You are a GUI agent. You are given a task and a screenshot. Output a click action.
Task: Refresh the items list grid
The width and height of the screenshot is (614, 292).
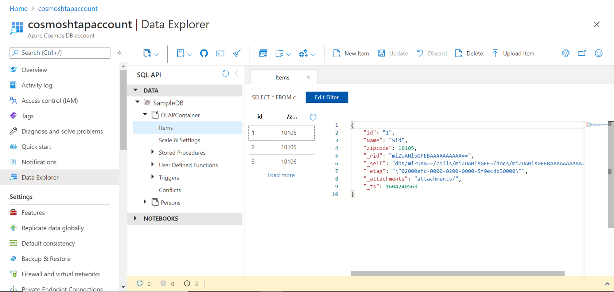(313, 117)
